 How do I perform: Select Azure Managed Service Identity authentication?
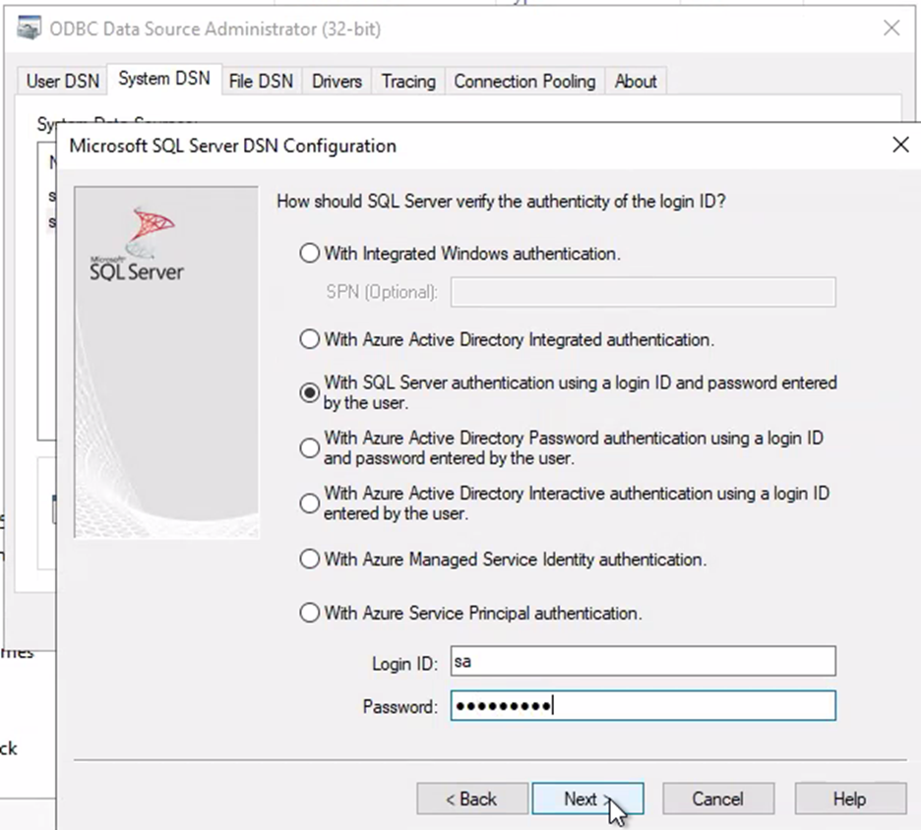tap(309, 560)
